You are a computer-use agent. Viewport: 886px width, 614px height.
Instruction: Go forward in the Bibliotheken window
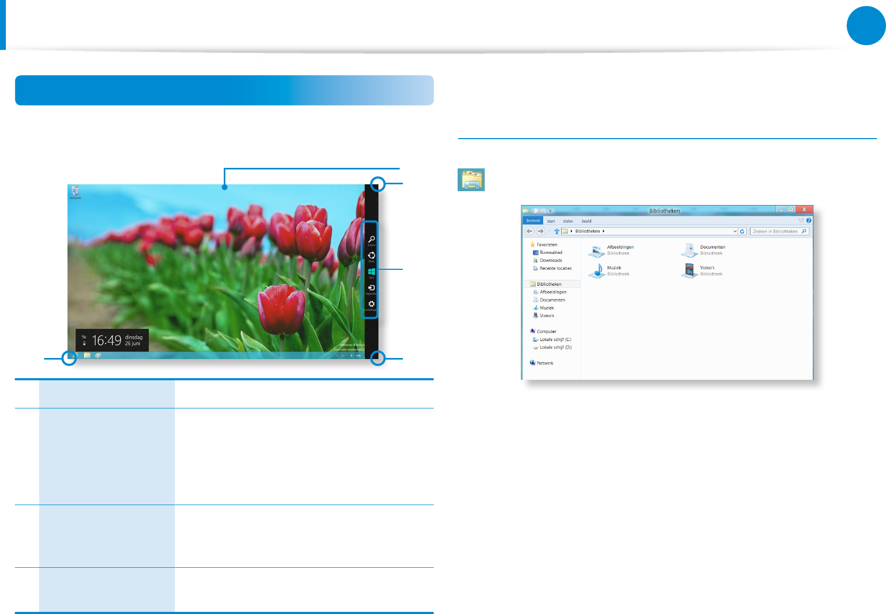[x=541, y=231]
